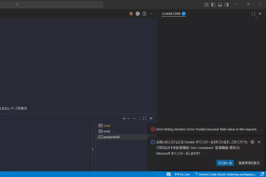This screenshot has width=266, height=177.
Task: Open the Docker containers icon in status bar
Action: tap(168, 174)
